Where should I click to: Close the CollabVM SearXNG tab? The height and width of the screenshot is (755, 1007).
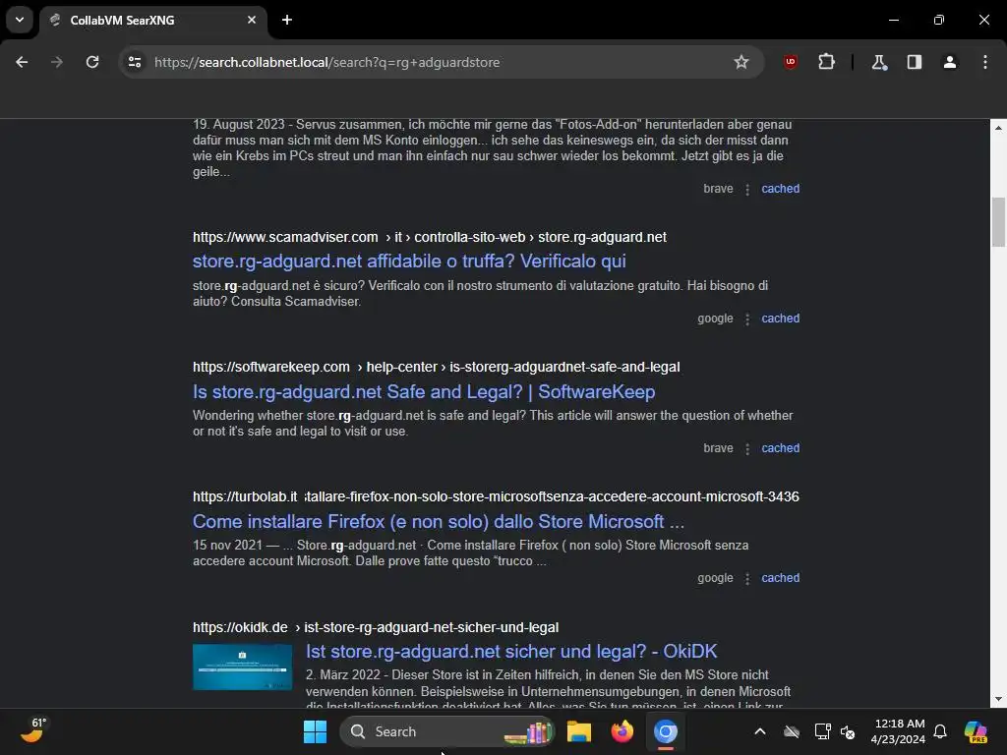252,20
